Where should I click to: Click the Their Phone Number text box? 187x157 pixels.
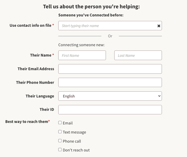(110, 82)
